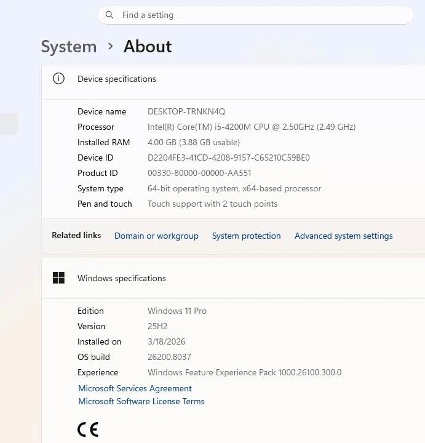Click the Related links label
Image resolution: width=425 pixels, height=443 pixels.
[76, 235]
